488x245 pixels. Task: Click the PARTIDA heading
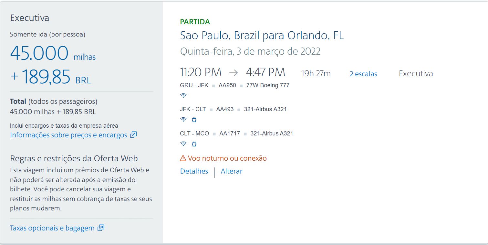tap(195, 22)
